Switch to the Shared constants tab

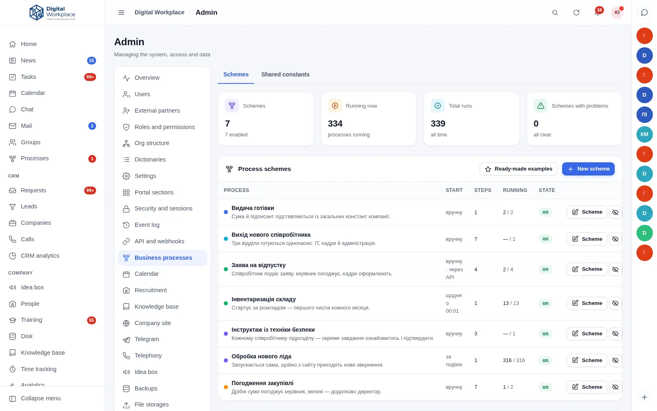coord(285,74)
